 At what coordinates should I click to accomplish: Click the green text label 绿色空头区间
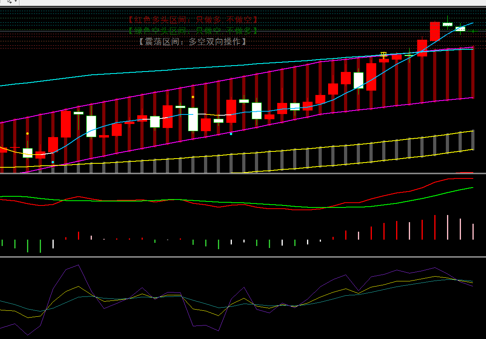pyautogui.click(x=193, y=31)
